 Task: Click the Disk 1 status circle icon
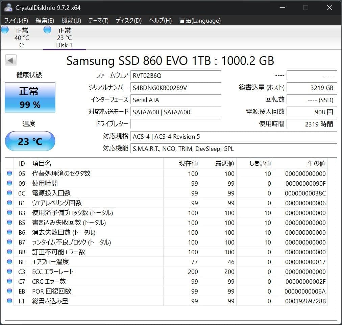47,30
